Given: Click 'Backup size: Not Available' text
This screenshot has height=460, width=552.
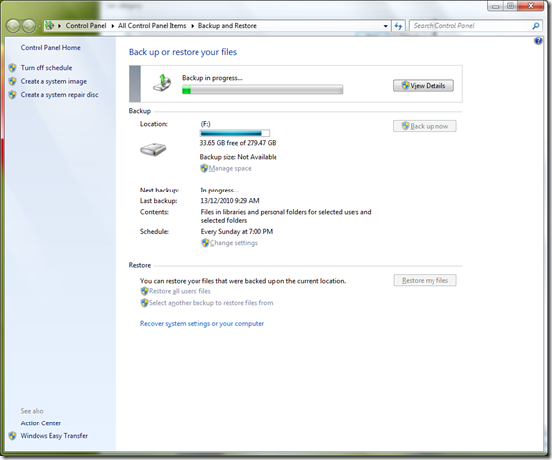Looking at the screenshot, I should (238, 157).
